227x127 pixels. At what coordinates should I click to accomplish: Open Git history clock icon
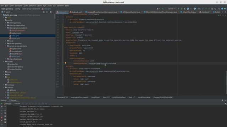(x=212, y=9)
